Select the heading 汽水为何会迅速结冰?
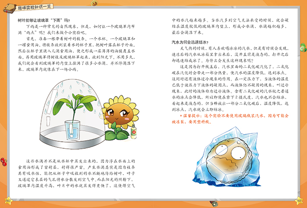307x208 pixels. [x=190, y=42]
